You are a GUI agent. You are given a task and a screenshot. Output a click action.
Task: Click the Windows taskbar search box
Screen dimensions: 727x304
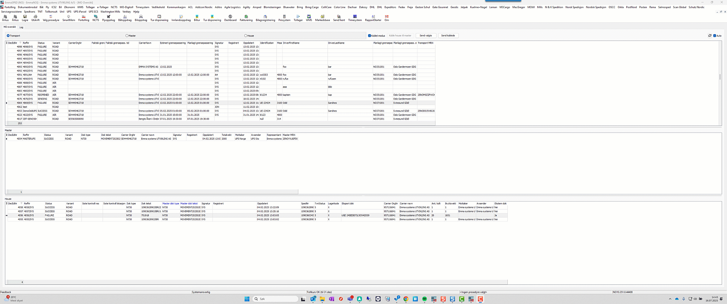pos(275,299)
